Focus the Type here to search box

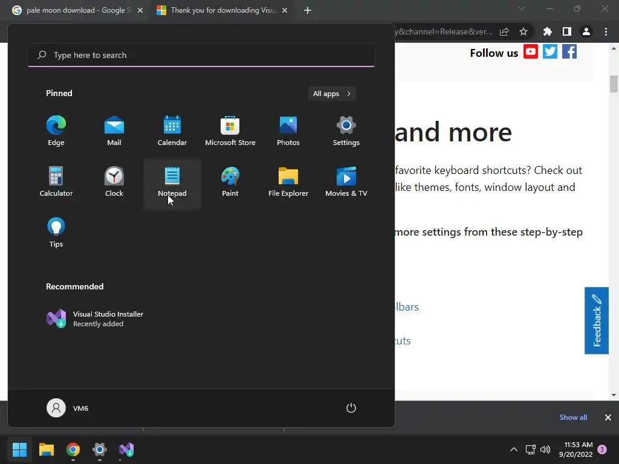click(201, 55)
